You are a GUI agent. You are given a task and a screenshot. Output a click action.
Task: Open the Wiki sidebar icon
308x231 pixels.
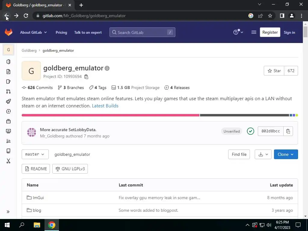(8, 151)
